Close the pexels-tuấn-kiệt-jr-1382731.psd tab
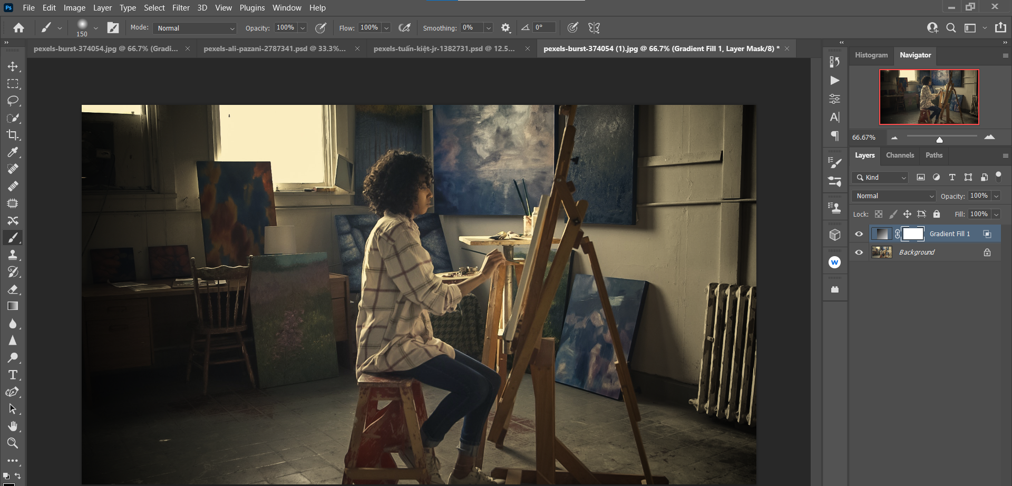The width and height of the screenshot is (1012, 486). [528, 48]
